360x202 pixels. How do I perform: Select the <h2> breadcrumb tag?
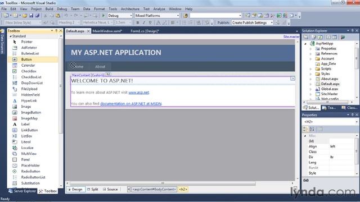tap(183, 190)
